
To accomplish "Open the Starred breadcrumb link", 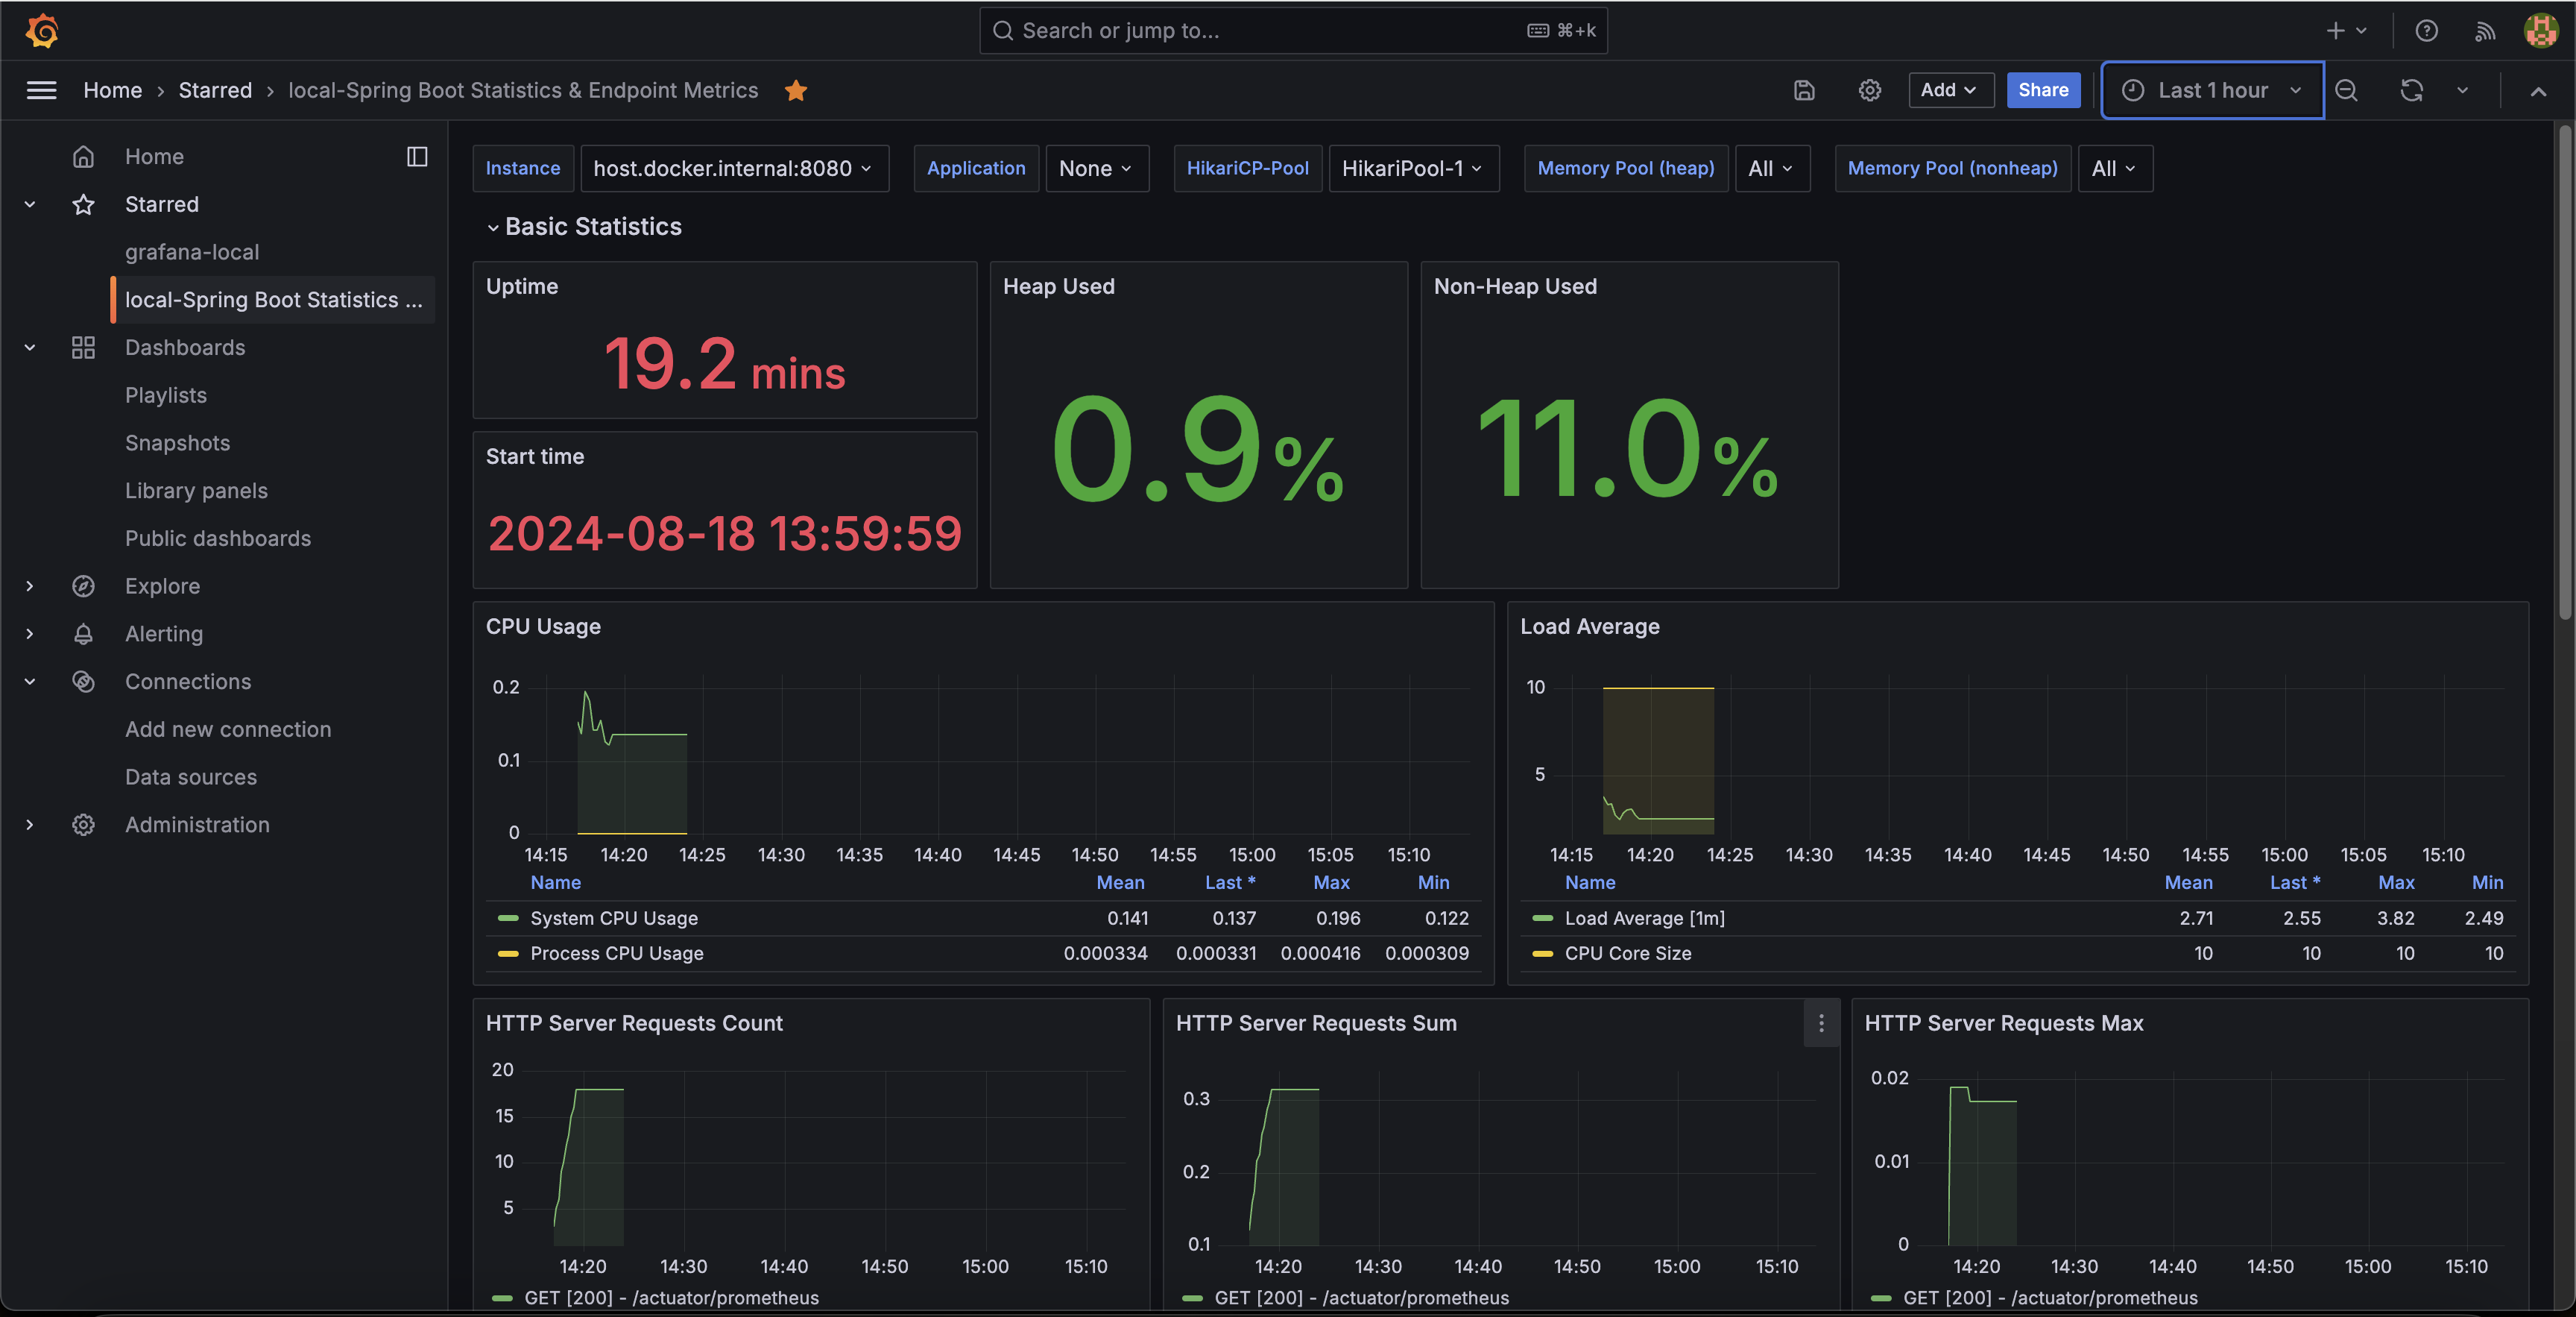I will click(215, 90).
